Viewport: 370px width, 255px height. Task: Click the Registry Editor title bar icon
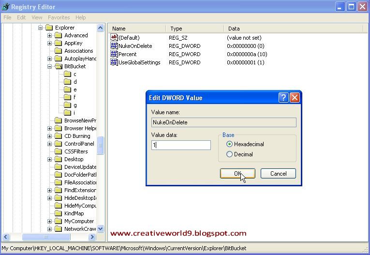tap(5, 7)
